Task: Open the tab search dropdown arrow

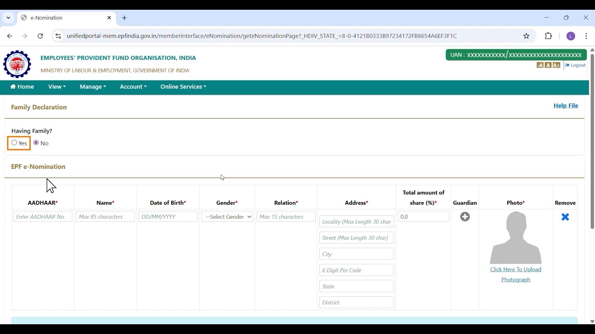Action: click(x=8, y=18)
